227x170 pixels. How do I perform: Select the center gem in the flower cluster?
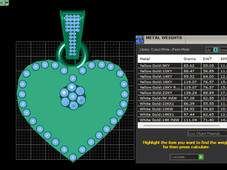(73, 96)
